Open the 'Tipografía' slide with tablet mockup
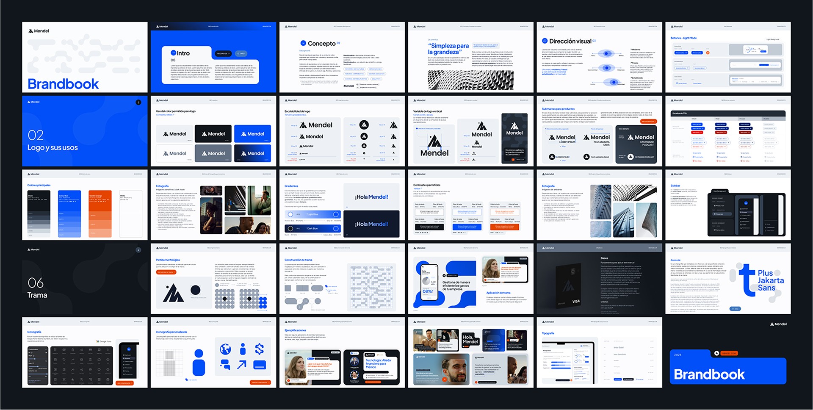The height and width of the screenshot is (410, 813). 600,352
